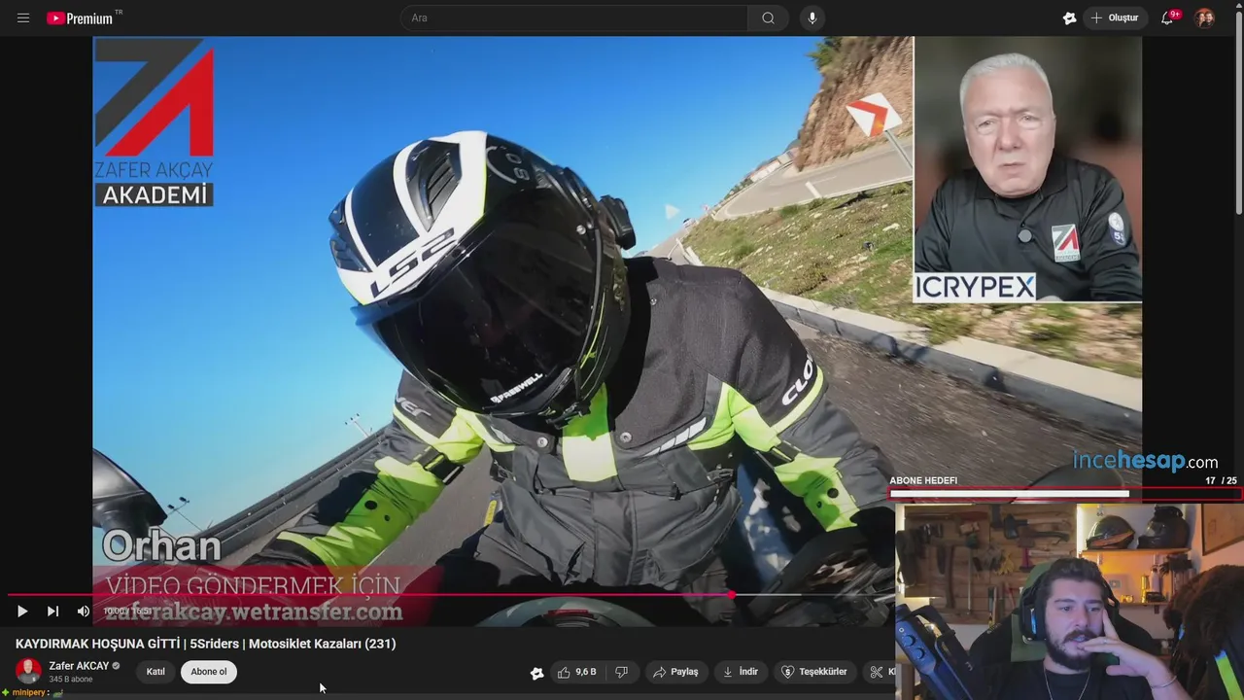Click the sparkle icon beside Oluştur
This screenshot has height=700, width=1244.
tap(1069, 17)
